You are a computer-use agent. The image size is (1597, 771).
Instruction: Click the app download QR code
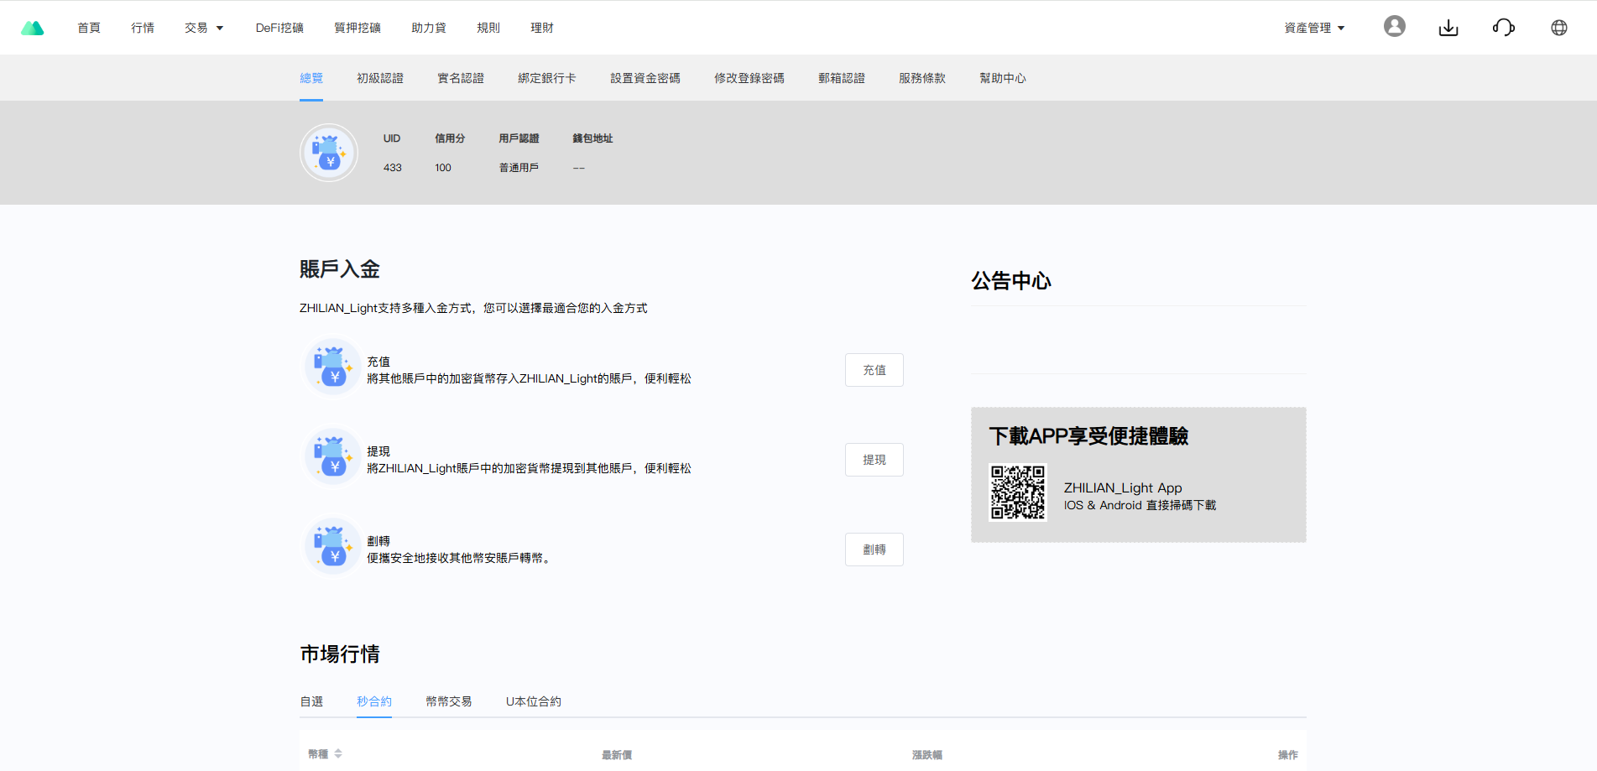click(1017, 492)
